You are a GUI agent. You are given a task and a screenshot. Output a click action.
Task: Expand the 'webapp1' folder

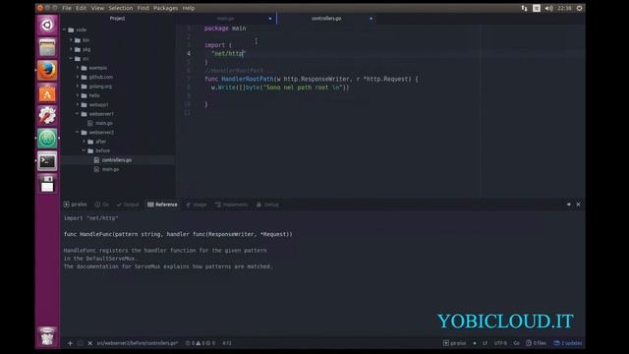pos(78,105)
